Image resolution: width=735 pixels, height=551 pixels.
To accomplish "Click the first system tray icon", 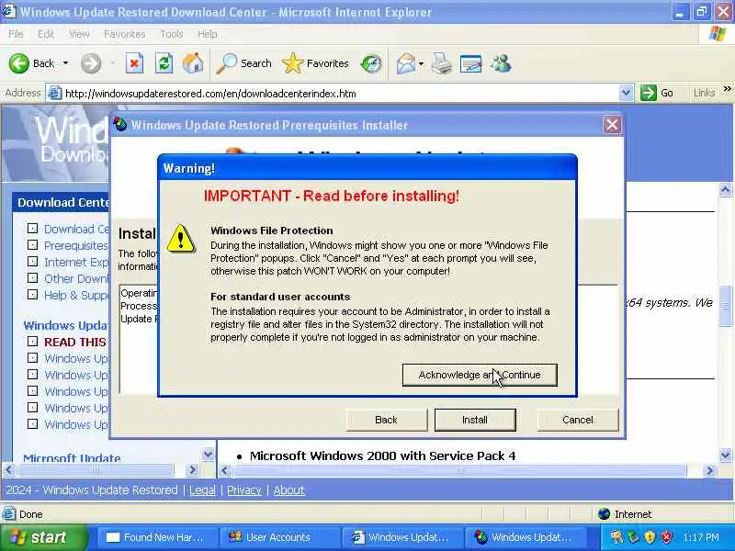I will 616,537.
